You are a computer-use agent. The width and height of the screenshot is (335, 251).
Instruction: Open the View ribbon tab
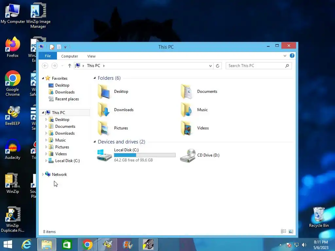92,56
